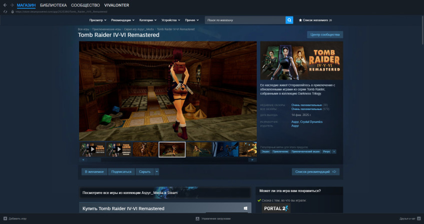Go back with the back arrow

pyautogui.click(x=5, y=5)
